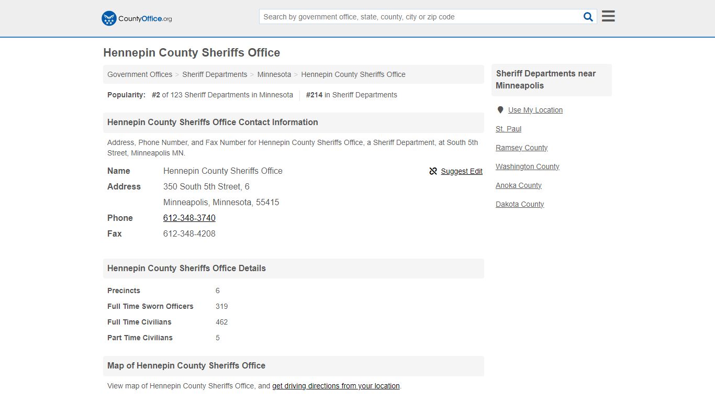Click the location pin icon
This screenshot has width=715, height=402.
click(500, 110)
